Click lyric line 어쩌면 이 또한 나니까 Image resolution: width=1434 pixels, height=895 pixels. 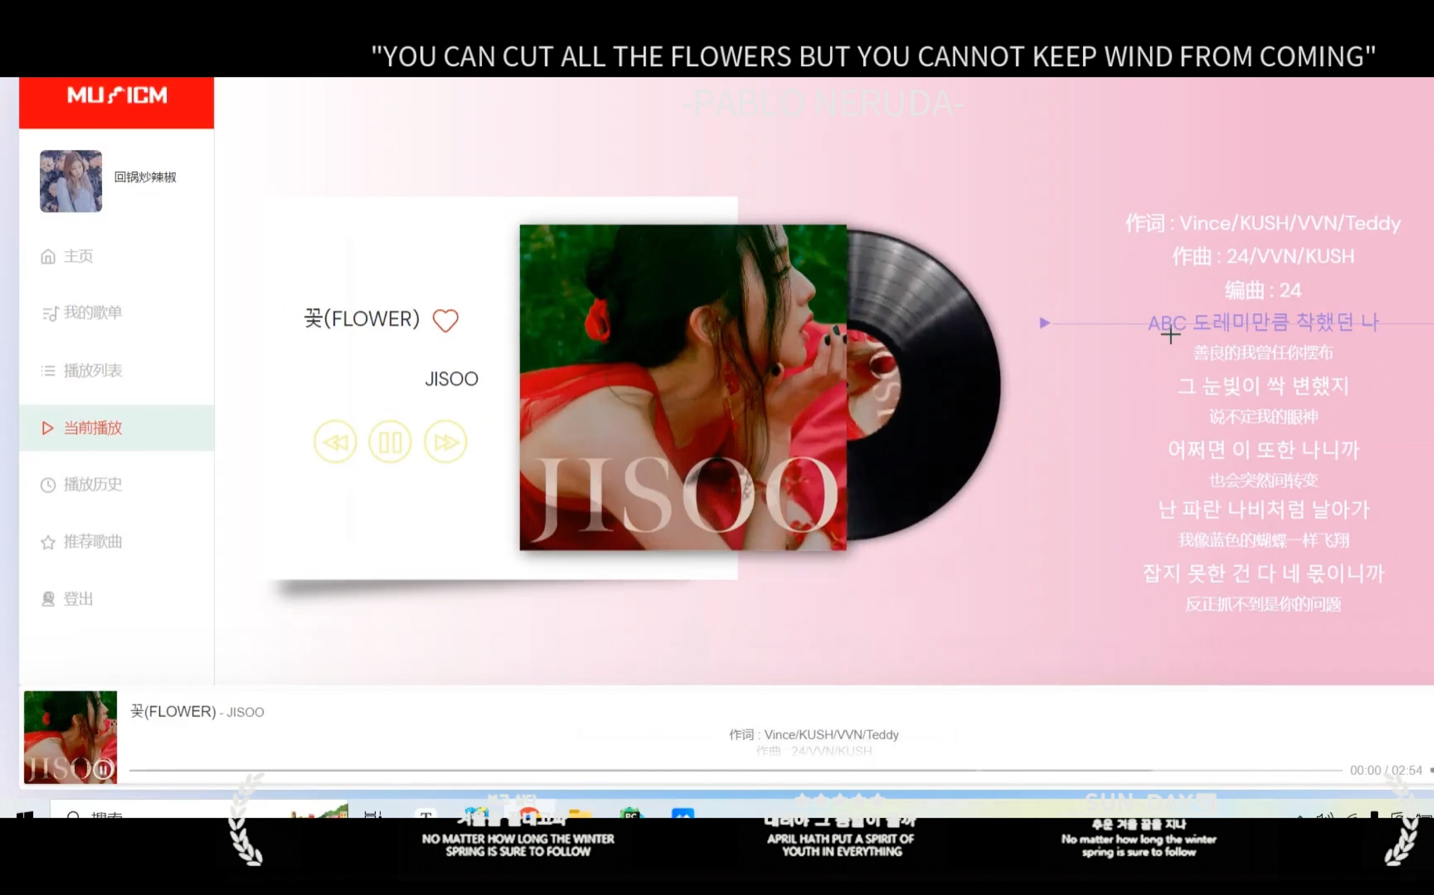pos(1263,450)
